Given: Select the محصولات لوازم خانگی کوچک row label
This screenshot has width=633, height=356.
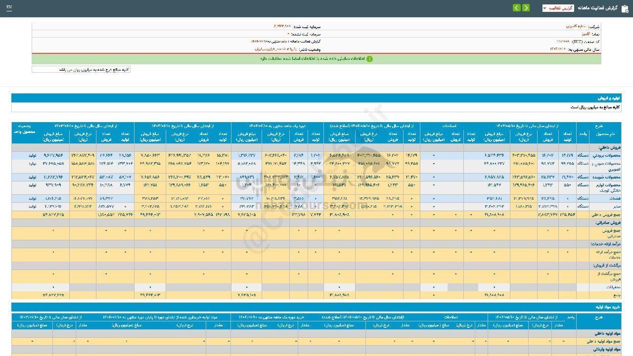Looking at the screenshot, I should [x=607, y=187].
